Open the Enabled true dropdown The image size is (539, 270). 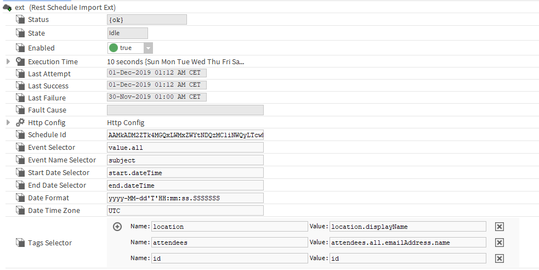148,48
